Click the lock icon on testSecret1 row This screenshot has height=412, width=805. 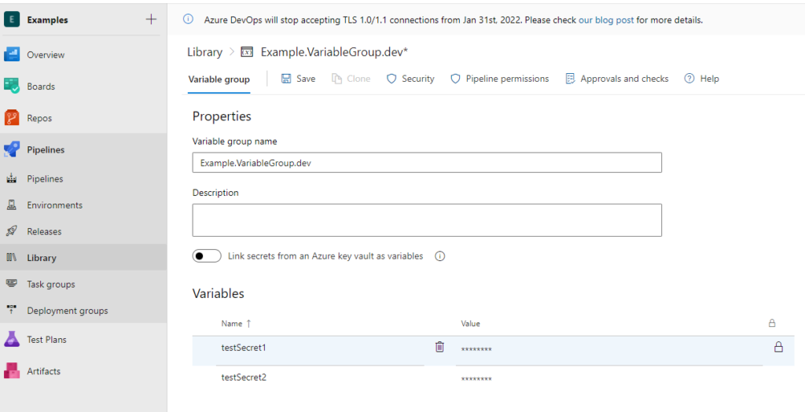coord(778,347)
